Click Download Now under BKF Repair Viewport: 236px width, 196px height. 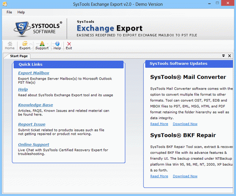pyautogui.click(x=185, y=176)
